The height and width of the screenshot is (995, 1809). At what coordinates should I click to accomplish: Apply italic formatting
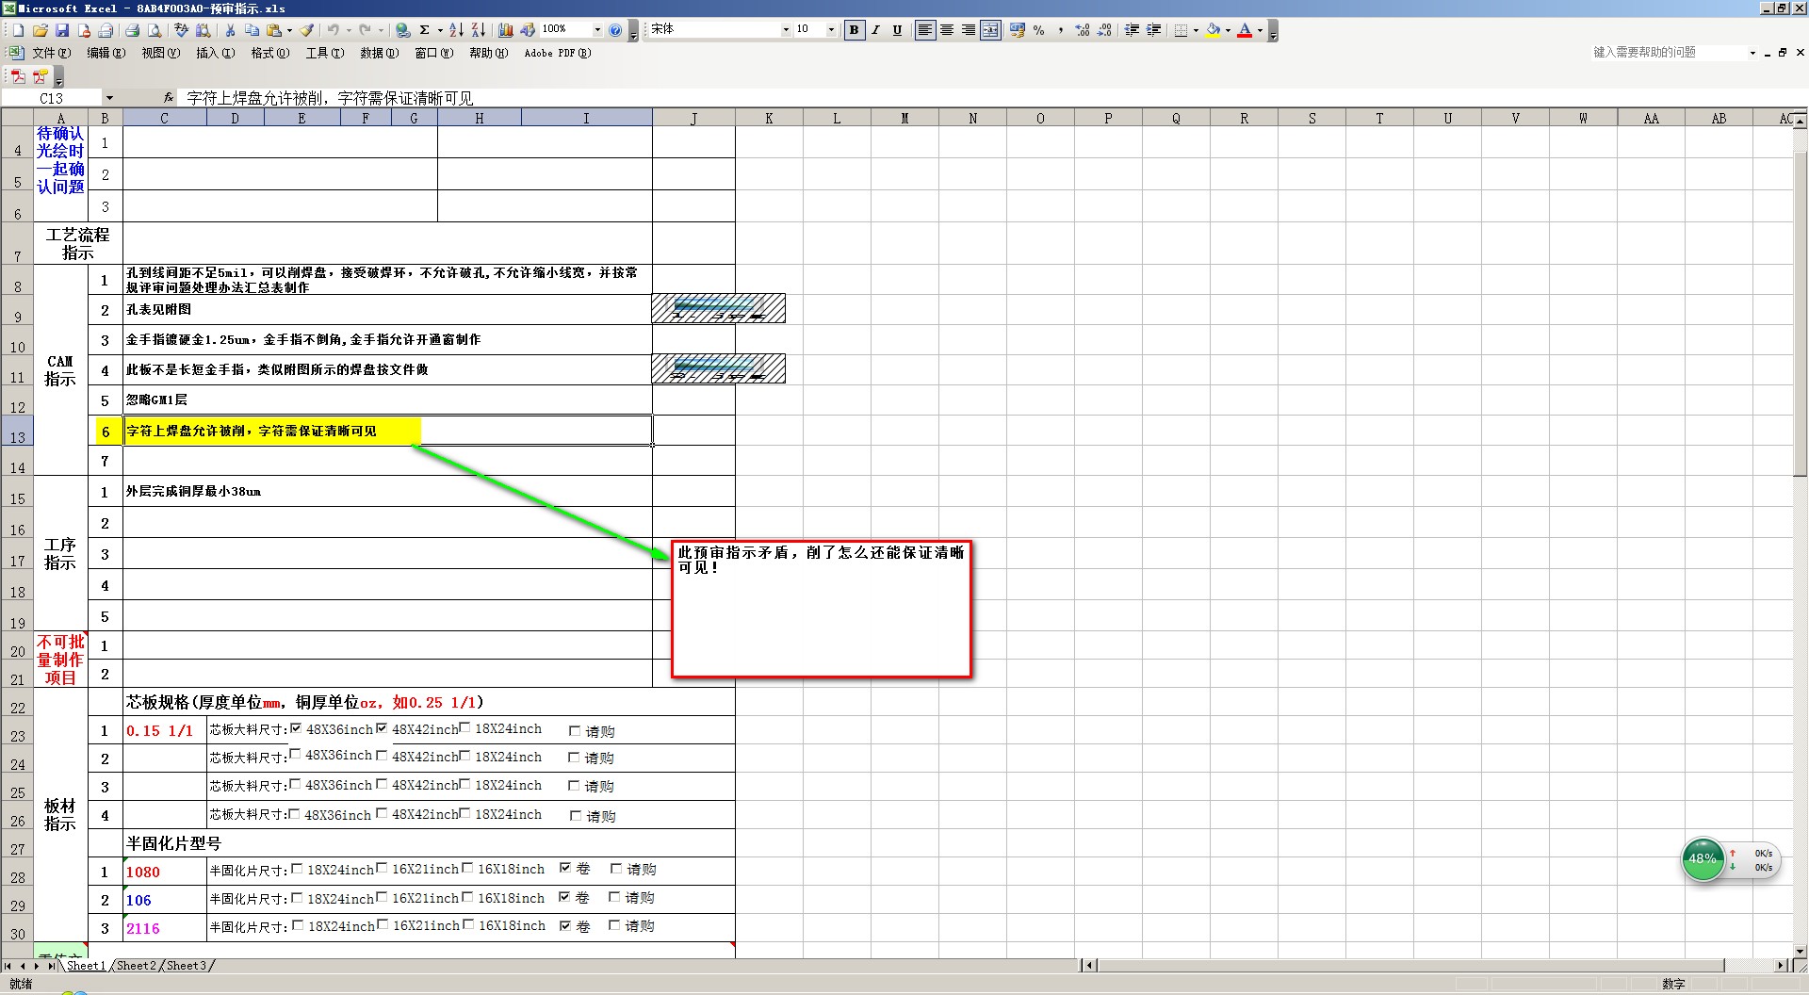pos(875,30)
